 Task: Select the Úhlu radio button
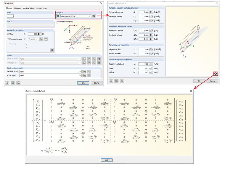(8, 34)
